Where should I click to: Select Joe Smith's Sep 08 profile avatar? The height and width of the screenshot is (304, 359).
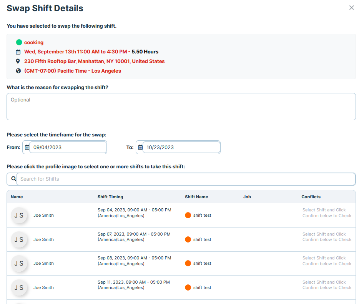coord(19,264)
